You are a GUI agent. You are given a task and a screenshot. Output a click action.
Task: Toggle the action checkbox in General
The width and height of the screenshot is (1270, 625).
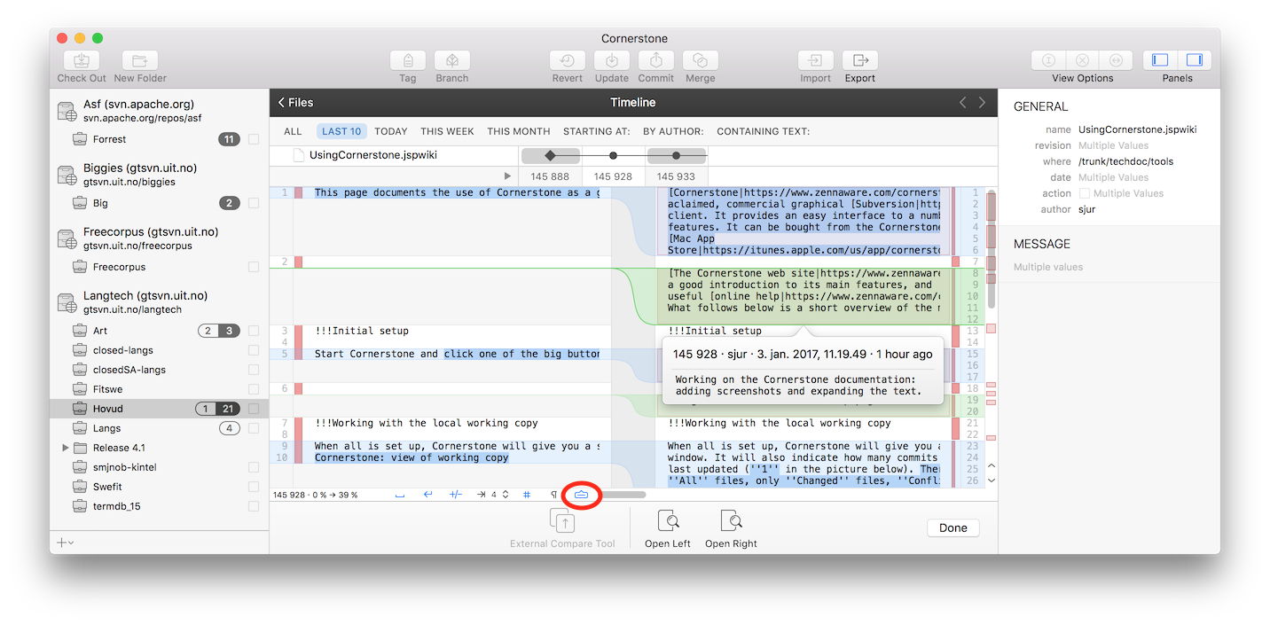[1085, 193]
